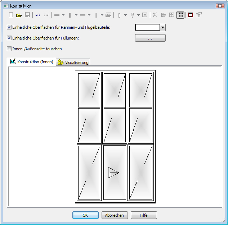
Task: Select the middle-row right window pane
Action: [140, 125]
